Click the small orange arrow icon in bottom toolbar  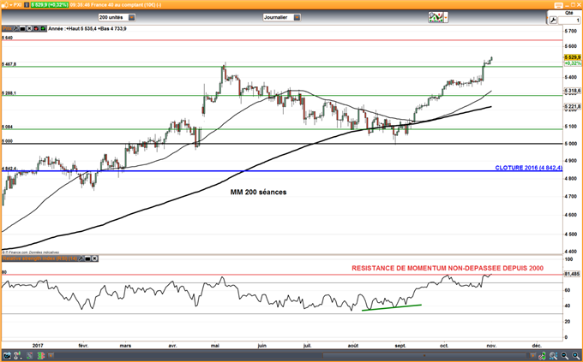coord(51,355)
